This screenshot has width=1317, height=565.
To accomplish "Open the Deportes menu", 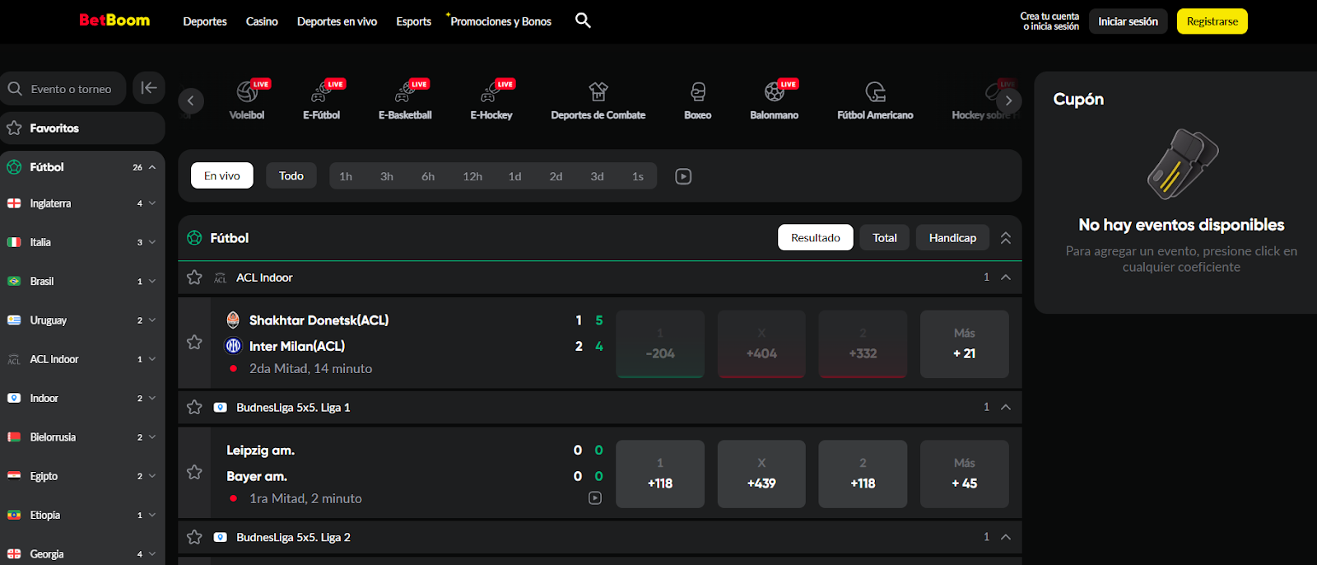I will click(205, 21).
